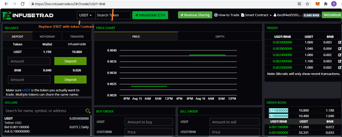
Task: Click the magnifier search icon in Volume panel
Action: click(x=88, y=111)
